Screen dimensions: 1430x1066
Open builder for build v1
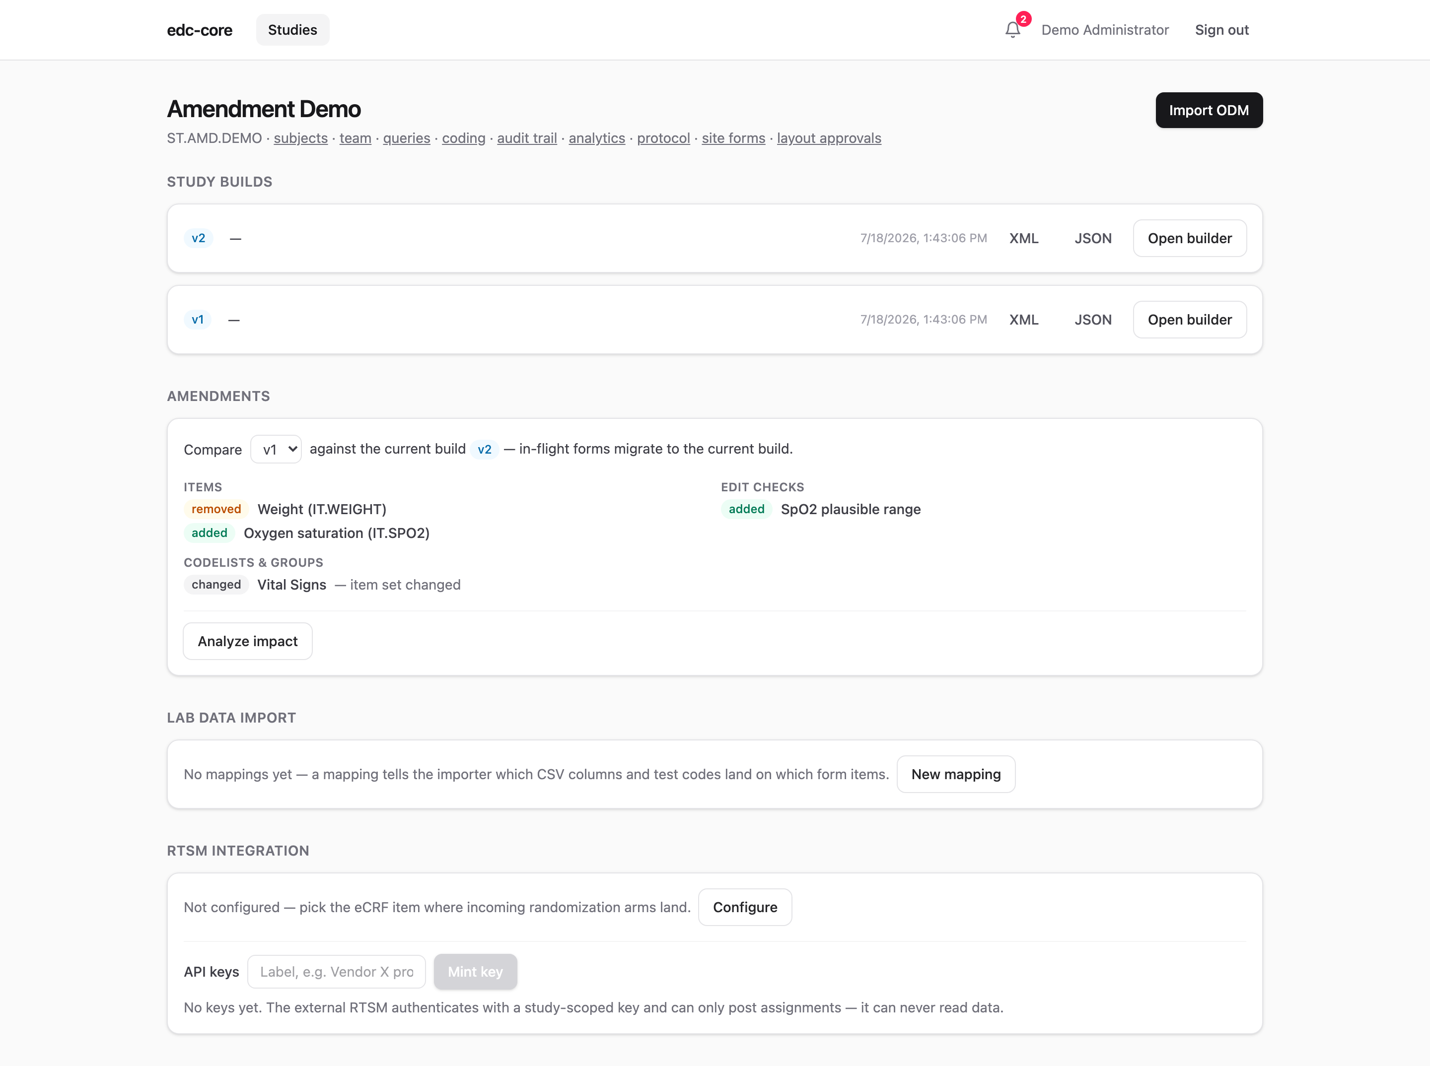(1189, 320)
